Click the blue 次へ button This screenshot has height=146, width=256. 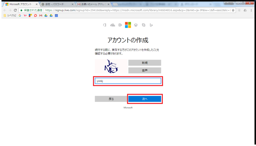pos(145,99)
